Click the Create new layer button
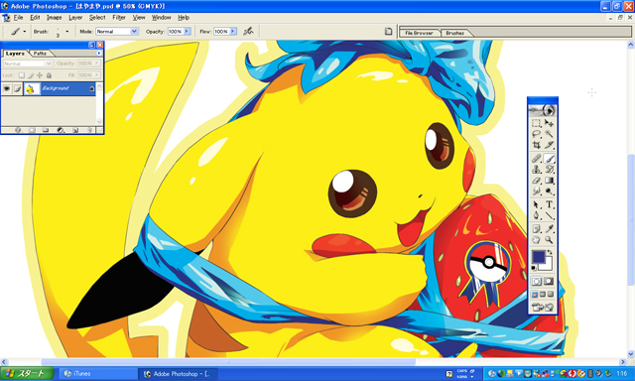The image size is (635, 381). tap(75, 130)
